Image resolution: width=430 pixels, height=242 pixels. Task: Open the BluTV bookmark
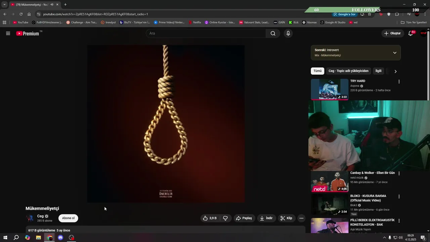click(135, 23)
